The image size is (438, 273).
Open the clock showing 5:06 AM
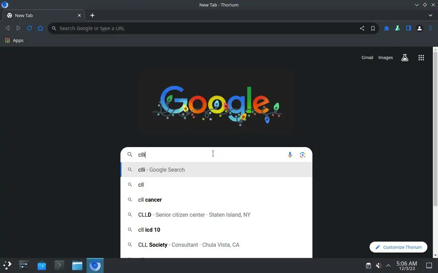point(407,265)
